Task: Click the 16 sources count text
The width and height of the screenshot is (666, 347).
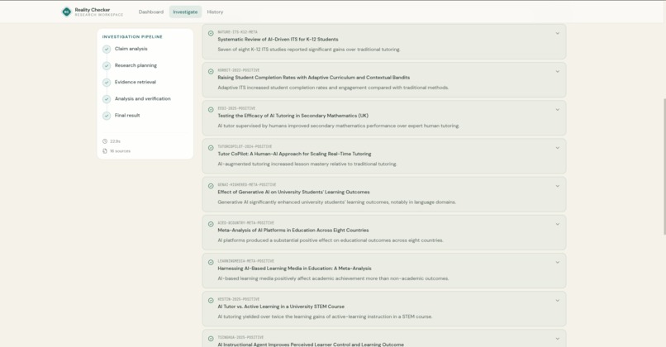Action: [120, 151]
